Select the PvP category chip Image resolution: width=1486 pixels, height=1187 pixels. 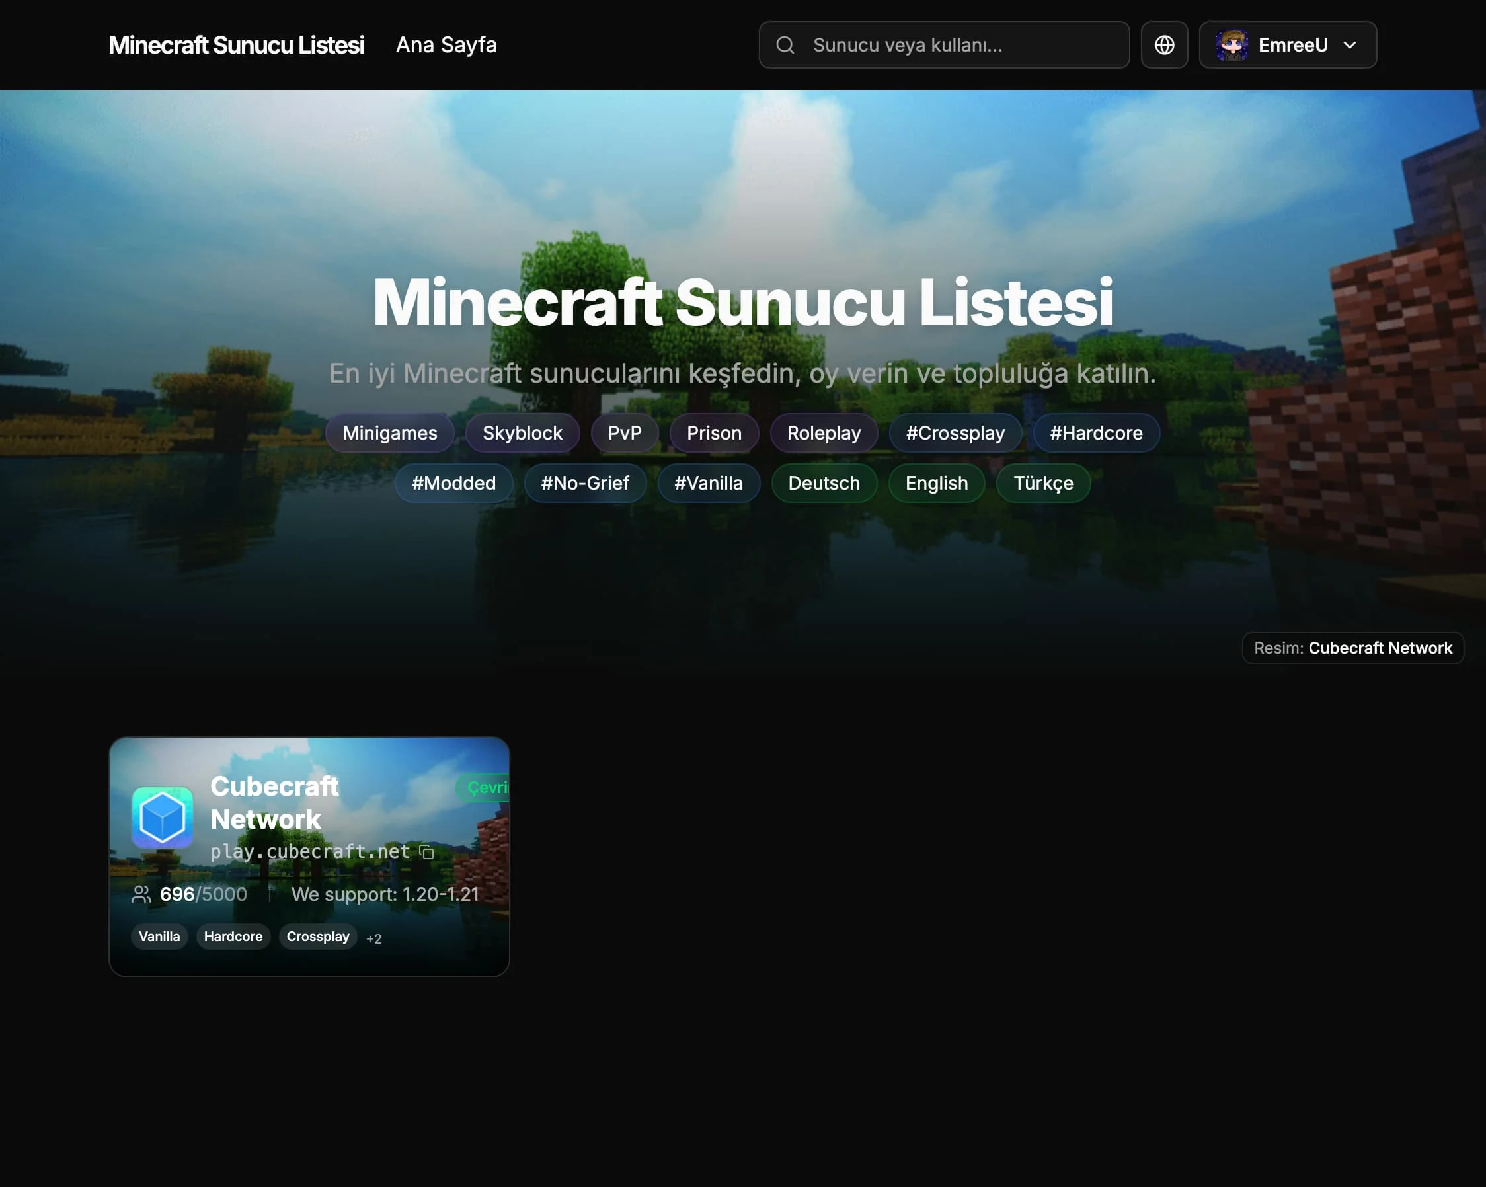pos(625,433)
